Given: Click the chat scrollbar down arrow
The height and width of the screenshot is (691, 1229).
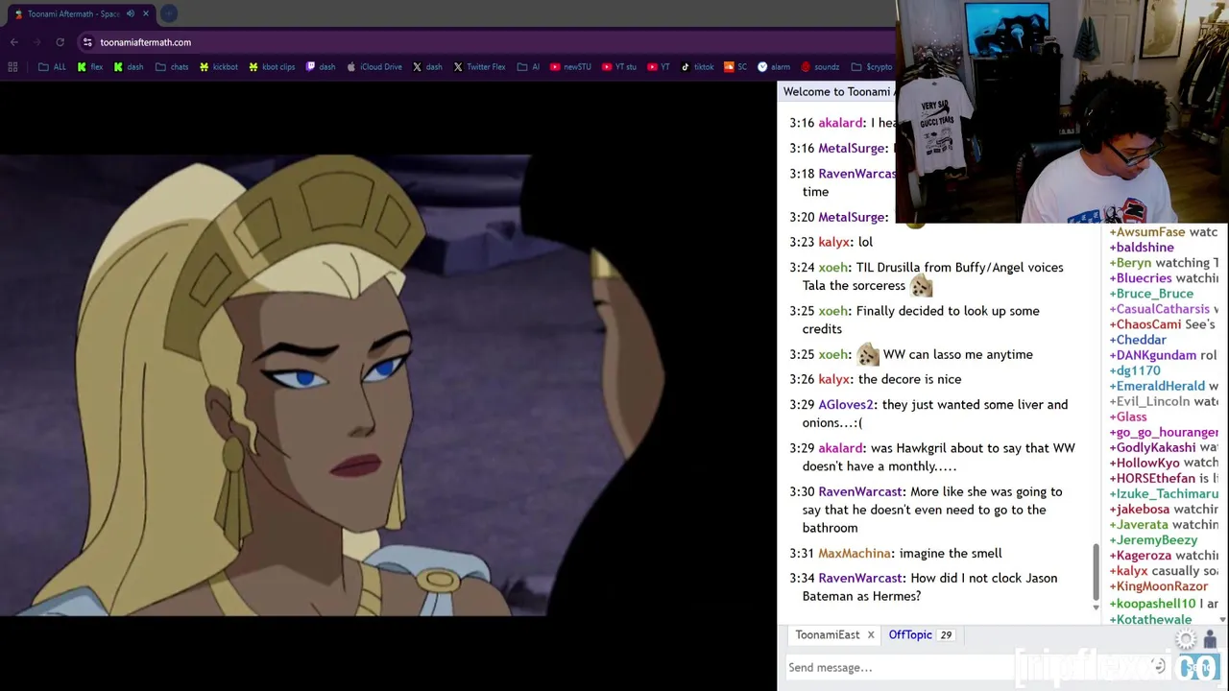Looking at the screenshot, I should coord(1096,608).
